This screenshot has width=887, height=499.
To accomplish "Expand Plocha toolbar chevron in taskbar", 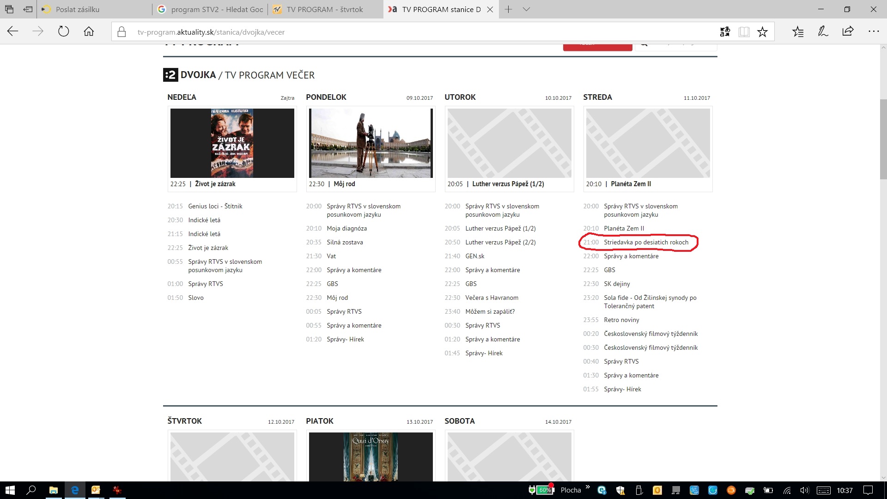I will pos(588,487).
